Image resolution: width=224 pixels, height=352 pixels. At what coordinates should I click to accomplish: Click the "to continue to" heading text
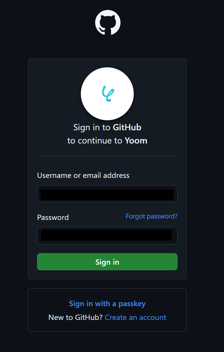(95, 141)
